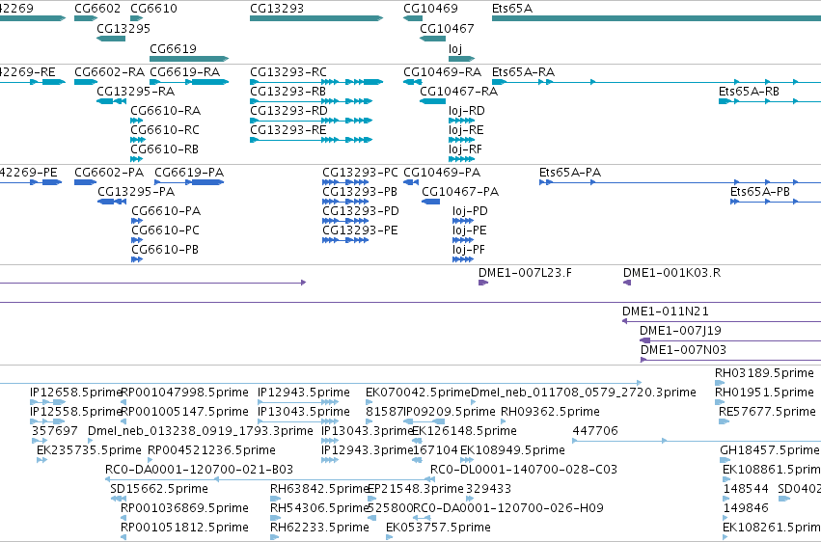Viewport: 821px width, 542px height.
Task: Select transcript loj-RD
Action: (461, 121)
